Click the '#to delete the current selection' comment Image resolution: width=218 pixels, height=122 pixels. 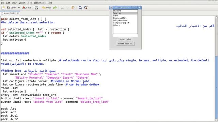pos(28,22)
